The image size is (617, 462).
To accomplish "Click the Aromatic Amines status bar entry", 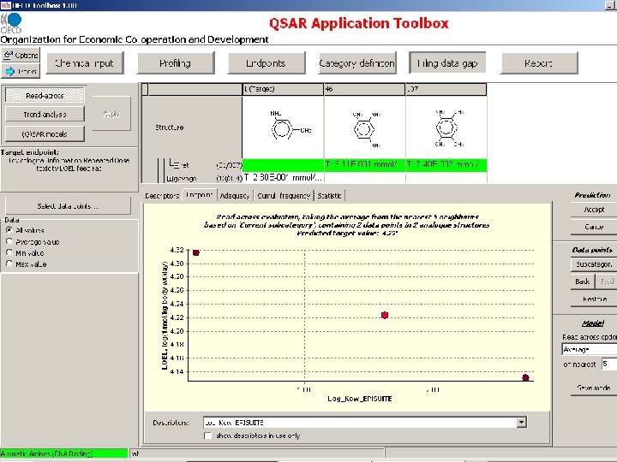I will point(63,453).
